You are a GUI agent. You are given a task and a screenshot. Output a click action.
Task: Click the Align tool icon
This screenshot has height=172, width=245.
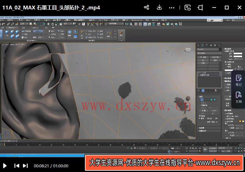[x=131, y=24]
